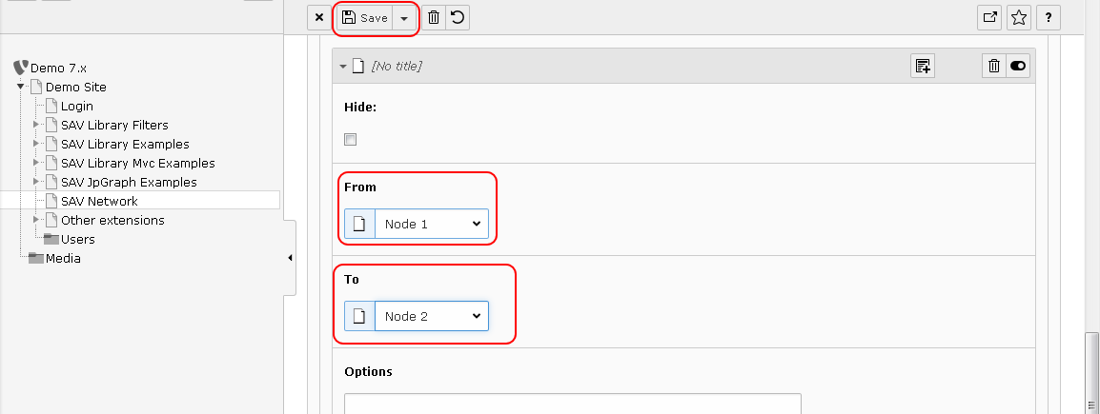Click the bookmark star icon
Screen dimensions: 1100x414
point(1019,18)
